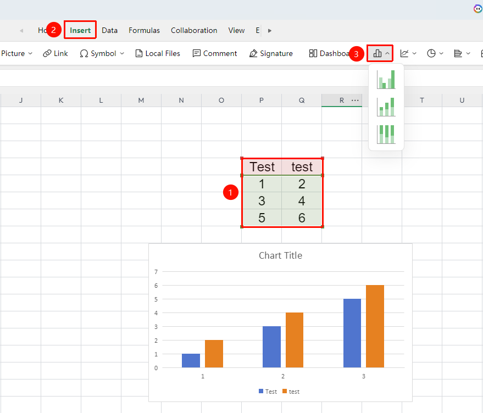Open the Formulas tab
Screen dimensions: 483x413
pyautogui.click(x=144, y=31)
